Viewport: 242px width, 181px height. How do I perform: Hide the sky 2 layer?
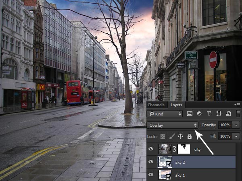point(151,162)
